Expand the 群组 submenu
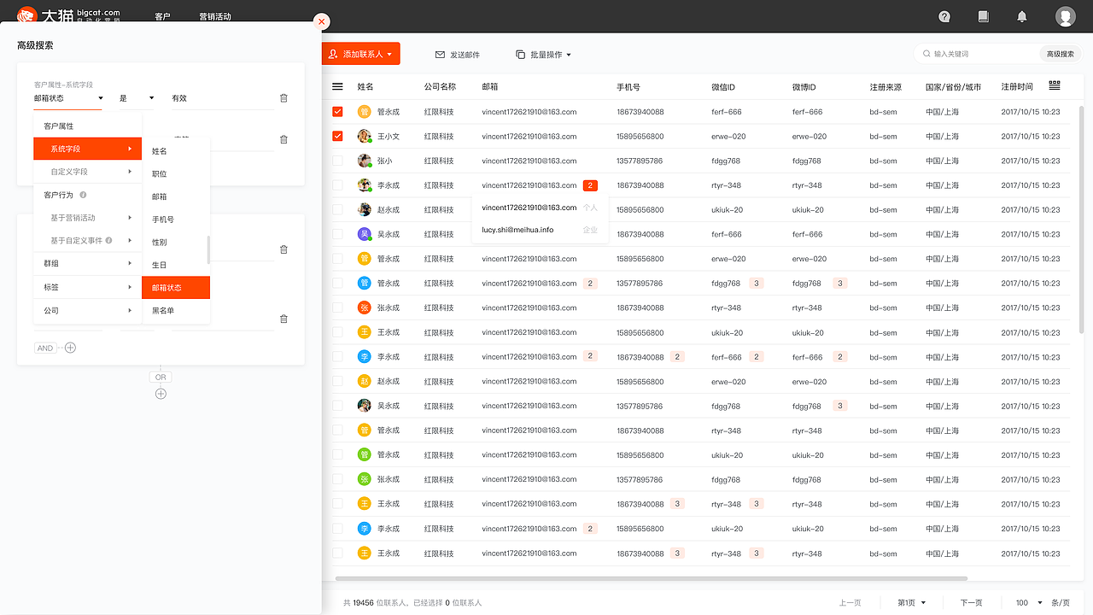1093x615 pixels. [x=87, y=264]
